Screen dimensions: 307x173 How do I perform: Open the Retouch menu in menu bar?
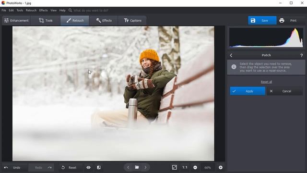click(31, 11)
